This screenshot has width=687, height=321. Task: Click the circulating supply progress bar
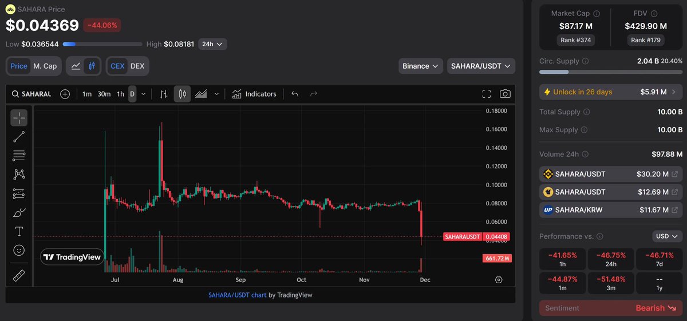(x=611, y=72)
